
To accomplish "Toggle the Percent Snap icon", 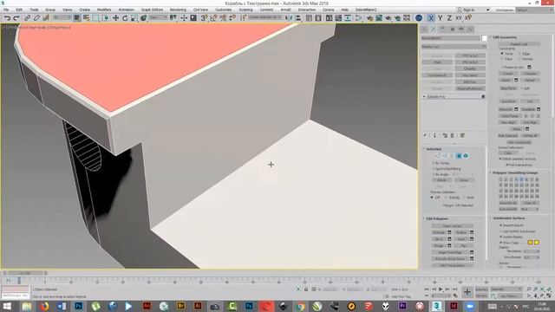I will tap(223, 17).
